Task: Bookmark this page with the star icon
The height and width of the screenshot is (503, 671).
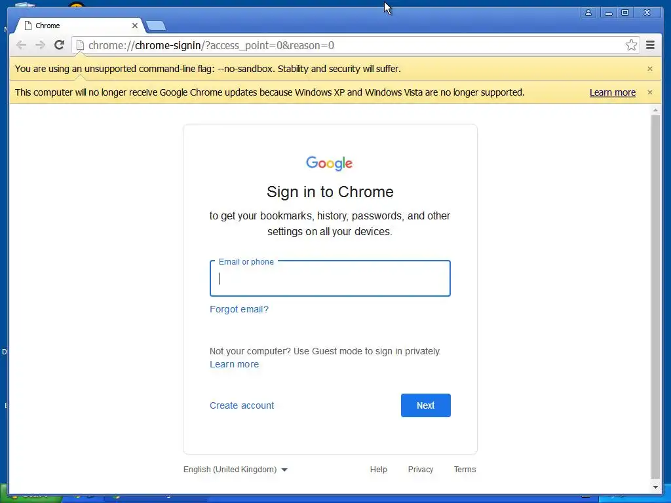Action: (631, 45)
